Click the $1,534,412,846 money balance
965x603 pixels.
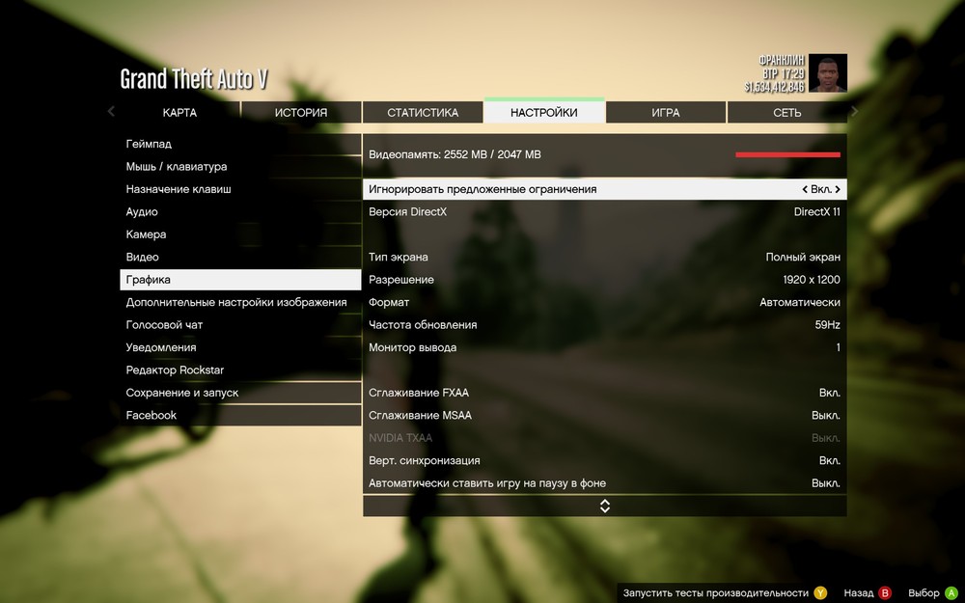(x=774, y=87)
